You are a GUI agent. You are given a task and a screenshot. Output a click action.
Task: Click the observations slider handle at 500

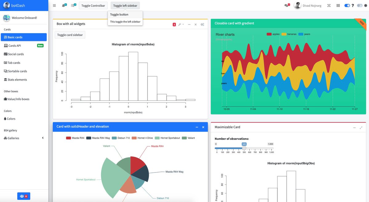244,148
